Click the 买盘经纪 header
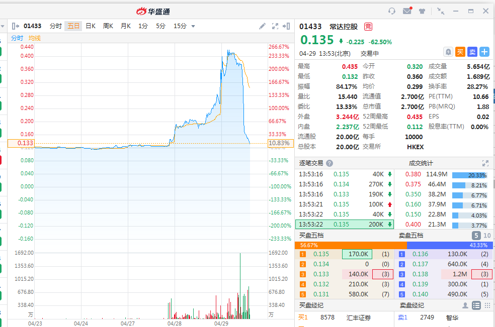Screen dimensions: 495x327 pyautogui.click(x=311, y=305)
